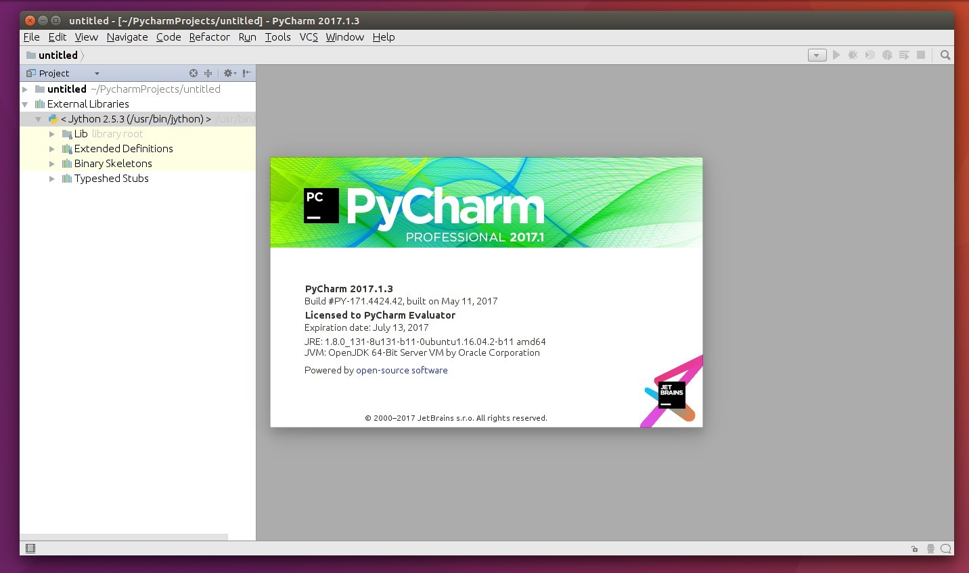This screenshot has width=969, height=573.
Task: Collapse the Jython 2.5.3 interpreter node
Action: click(x=39, y=119)
